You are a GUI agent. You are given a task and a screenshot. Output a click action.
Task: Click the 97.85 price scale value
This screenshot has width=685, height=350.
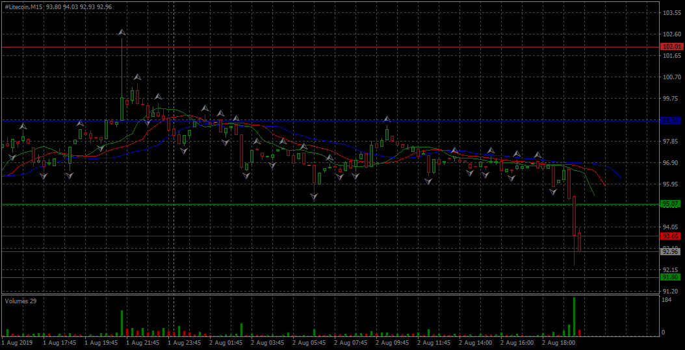[672, 142]
